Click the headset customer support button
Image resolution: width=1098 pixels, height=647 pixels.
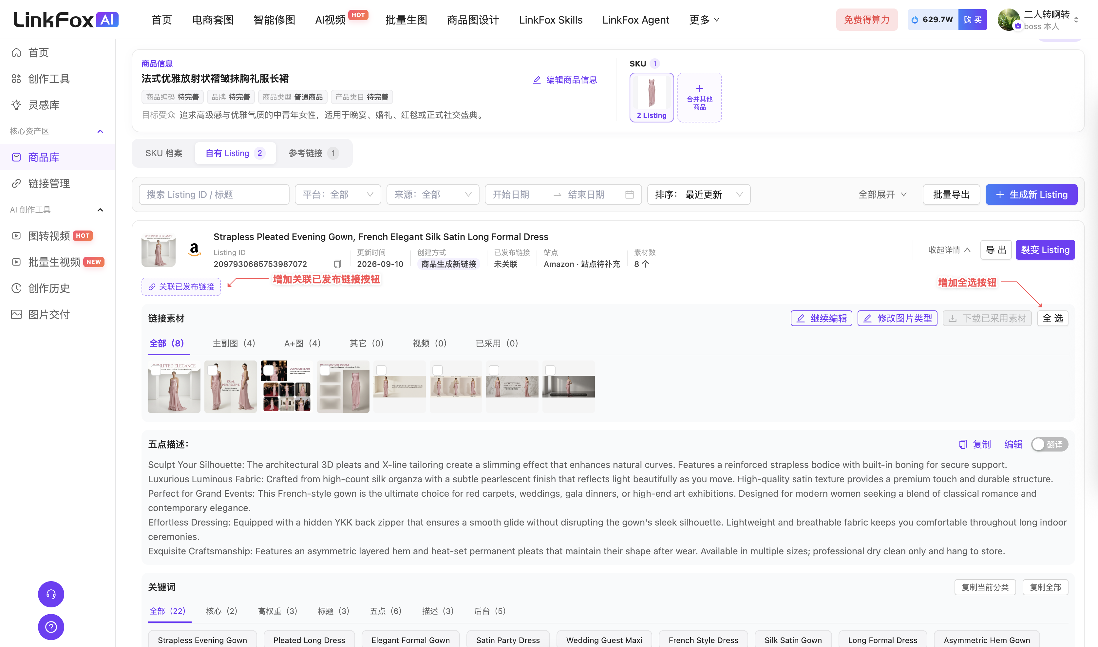tap(51, 594)
